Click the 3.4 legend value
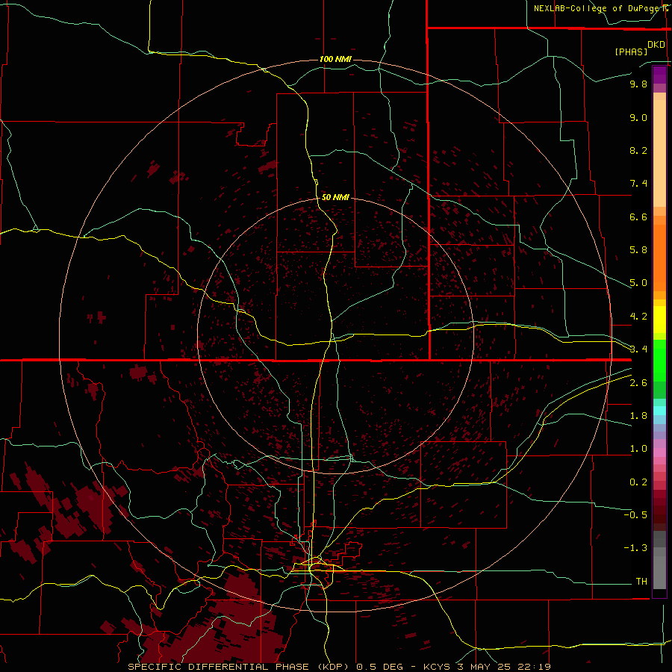This screenshot has width=672, height=672. click(638, 349)
